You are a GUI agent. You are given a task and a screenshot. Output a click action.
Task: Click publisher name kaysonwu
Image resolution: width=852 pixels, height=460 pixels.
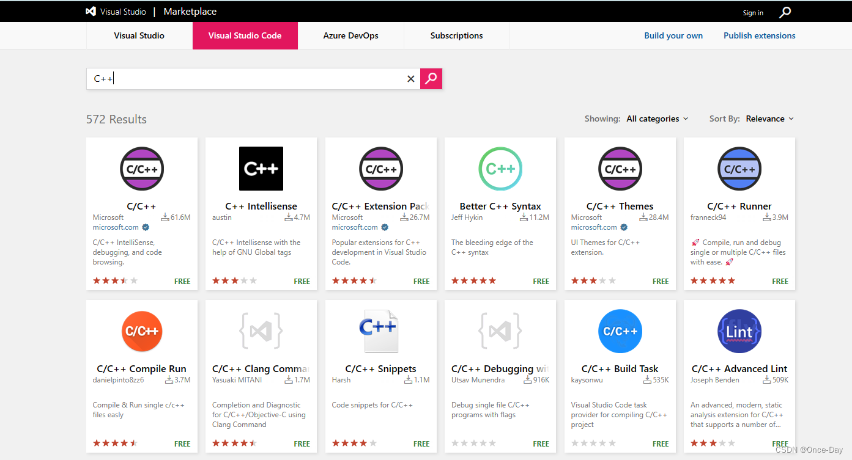586,380
